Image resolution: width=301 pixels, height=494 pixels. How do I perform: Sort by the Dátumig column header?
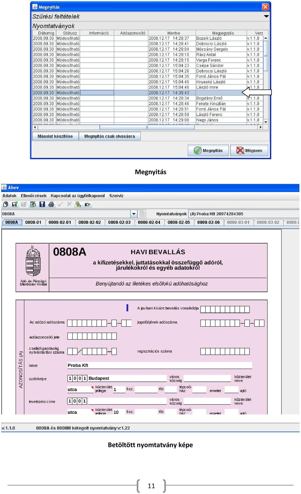[x=44, y=33]
